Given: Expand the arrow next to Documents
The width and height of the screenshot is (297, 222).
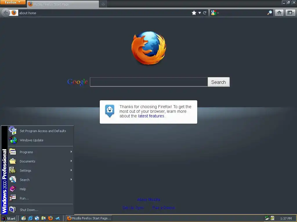Looking at the screenshot, I should [x=71, y=161].
